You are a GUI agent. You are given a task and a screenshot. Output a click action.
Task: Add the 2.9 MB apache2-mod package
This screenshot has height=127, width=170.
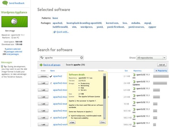[43, 97]
